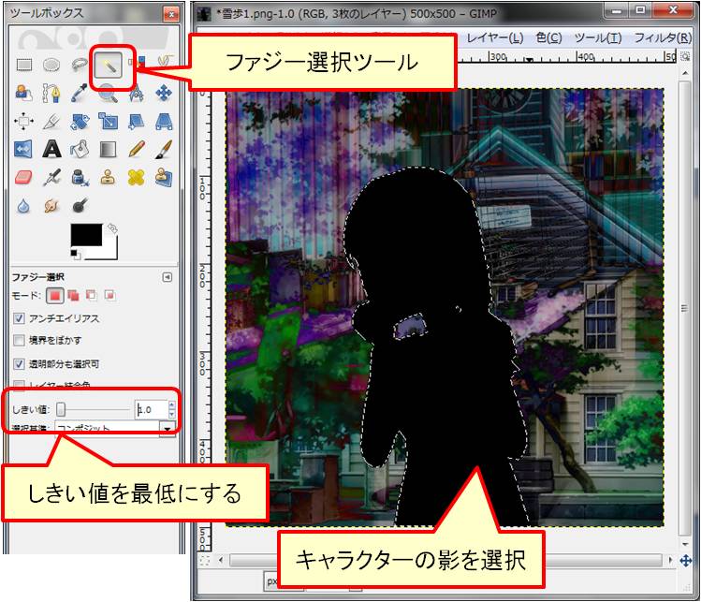Adjust the しきい値 threshold slider handle
The height and width of the screenshot is (602, 701).
click(60, 409)
